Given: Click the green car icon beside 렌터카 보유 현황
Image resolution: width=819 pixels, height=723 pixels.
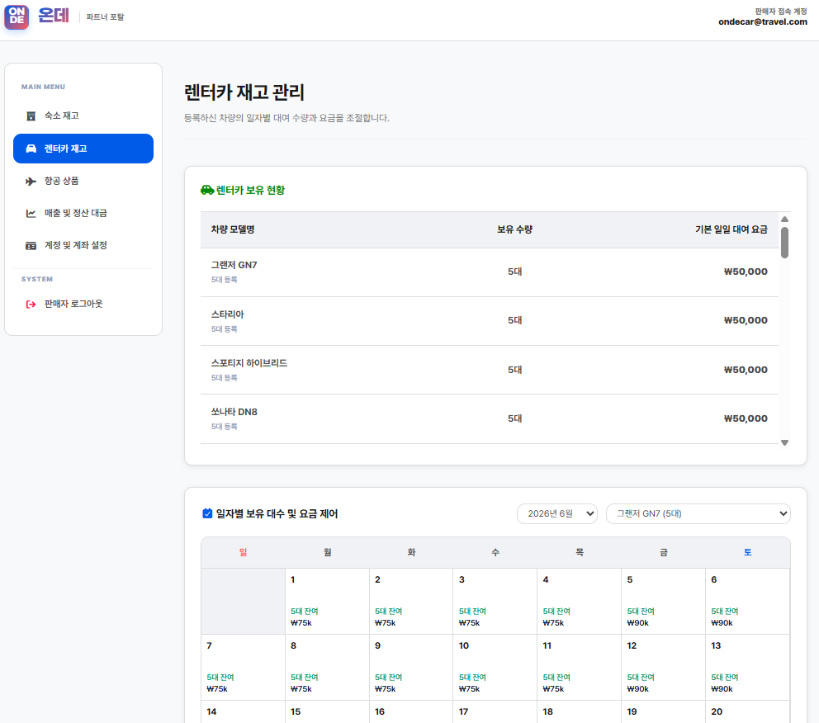Looking at the screenshot, I should (x=207, y=190).
